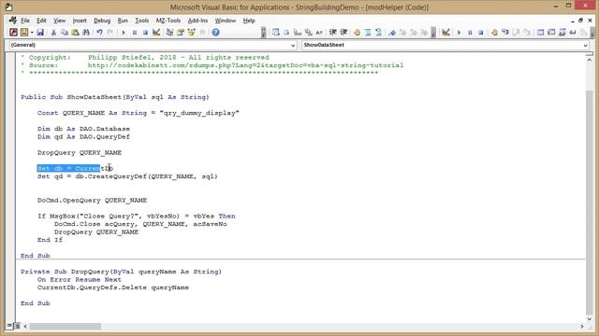Image resolution: width=599 pixels, height=336 pixels.
Task: Open the Locals Window icon
Action: (x=540, y=33)
